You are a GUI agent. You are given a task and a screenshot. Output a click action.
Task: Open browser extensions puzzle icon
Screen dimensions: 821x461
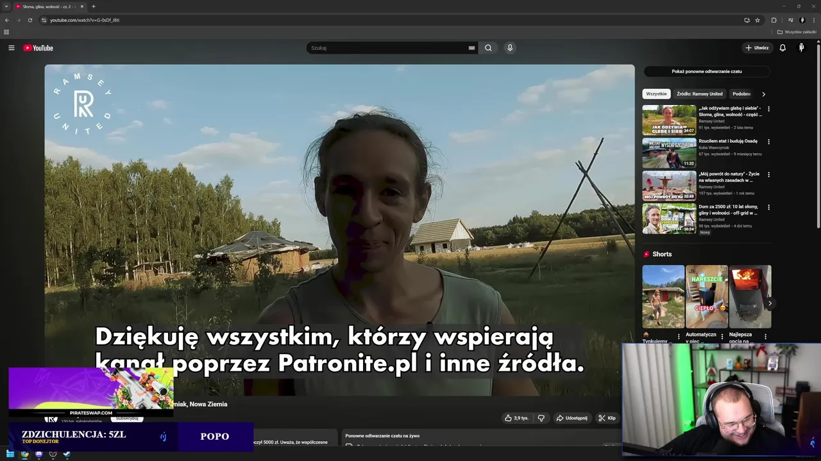click(774, 20)
